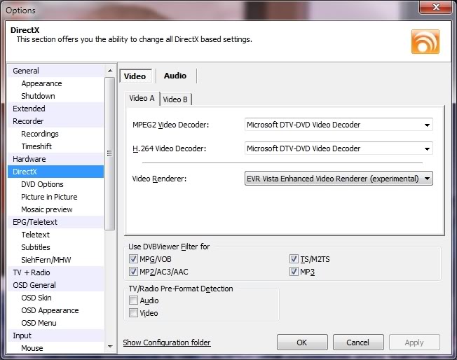Select TV + Radio in the tree
Image resolution: width=457 pixels, height=360 pixels.
[x=55, y=272]
